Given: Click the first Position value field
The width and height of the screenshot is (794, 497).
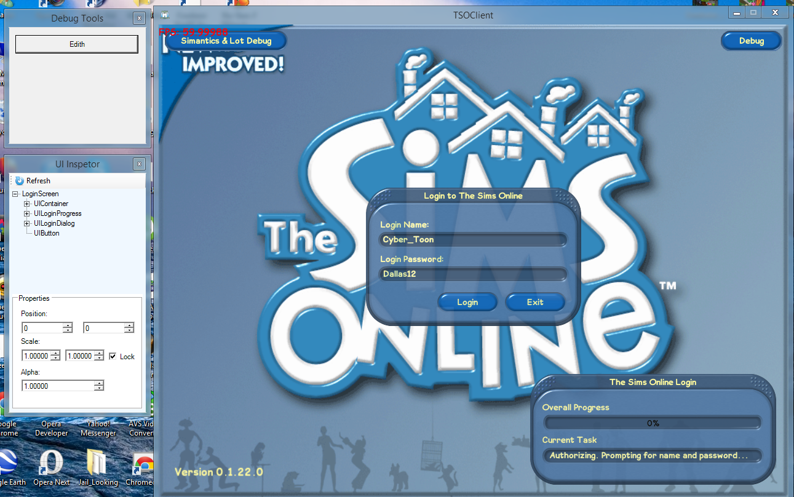Looking at the screenshot, I should click(x=42, y=328).
